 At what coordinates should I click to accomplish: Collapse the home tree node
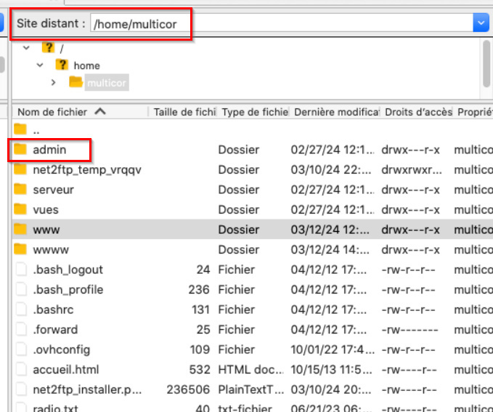point(40,65)
